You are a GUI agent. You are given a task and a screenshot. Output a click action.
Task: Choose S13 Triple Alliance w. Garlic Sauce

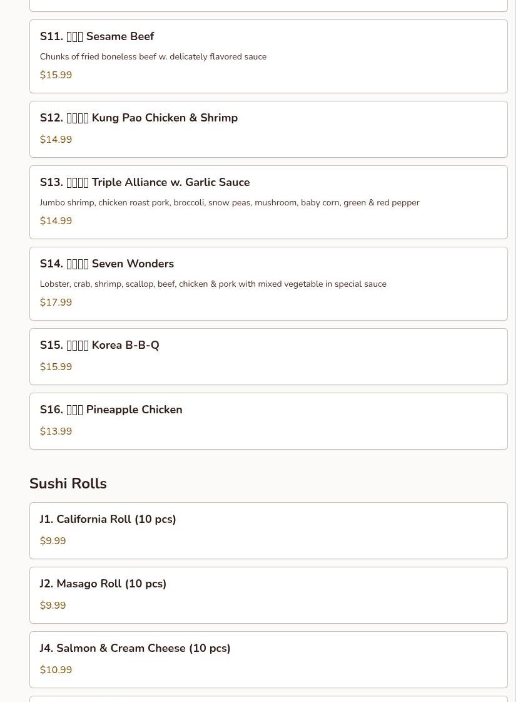(x=268, y=202)
